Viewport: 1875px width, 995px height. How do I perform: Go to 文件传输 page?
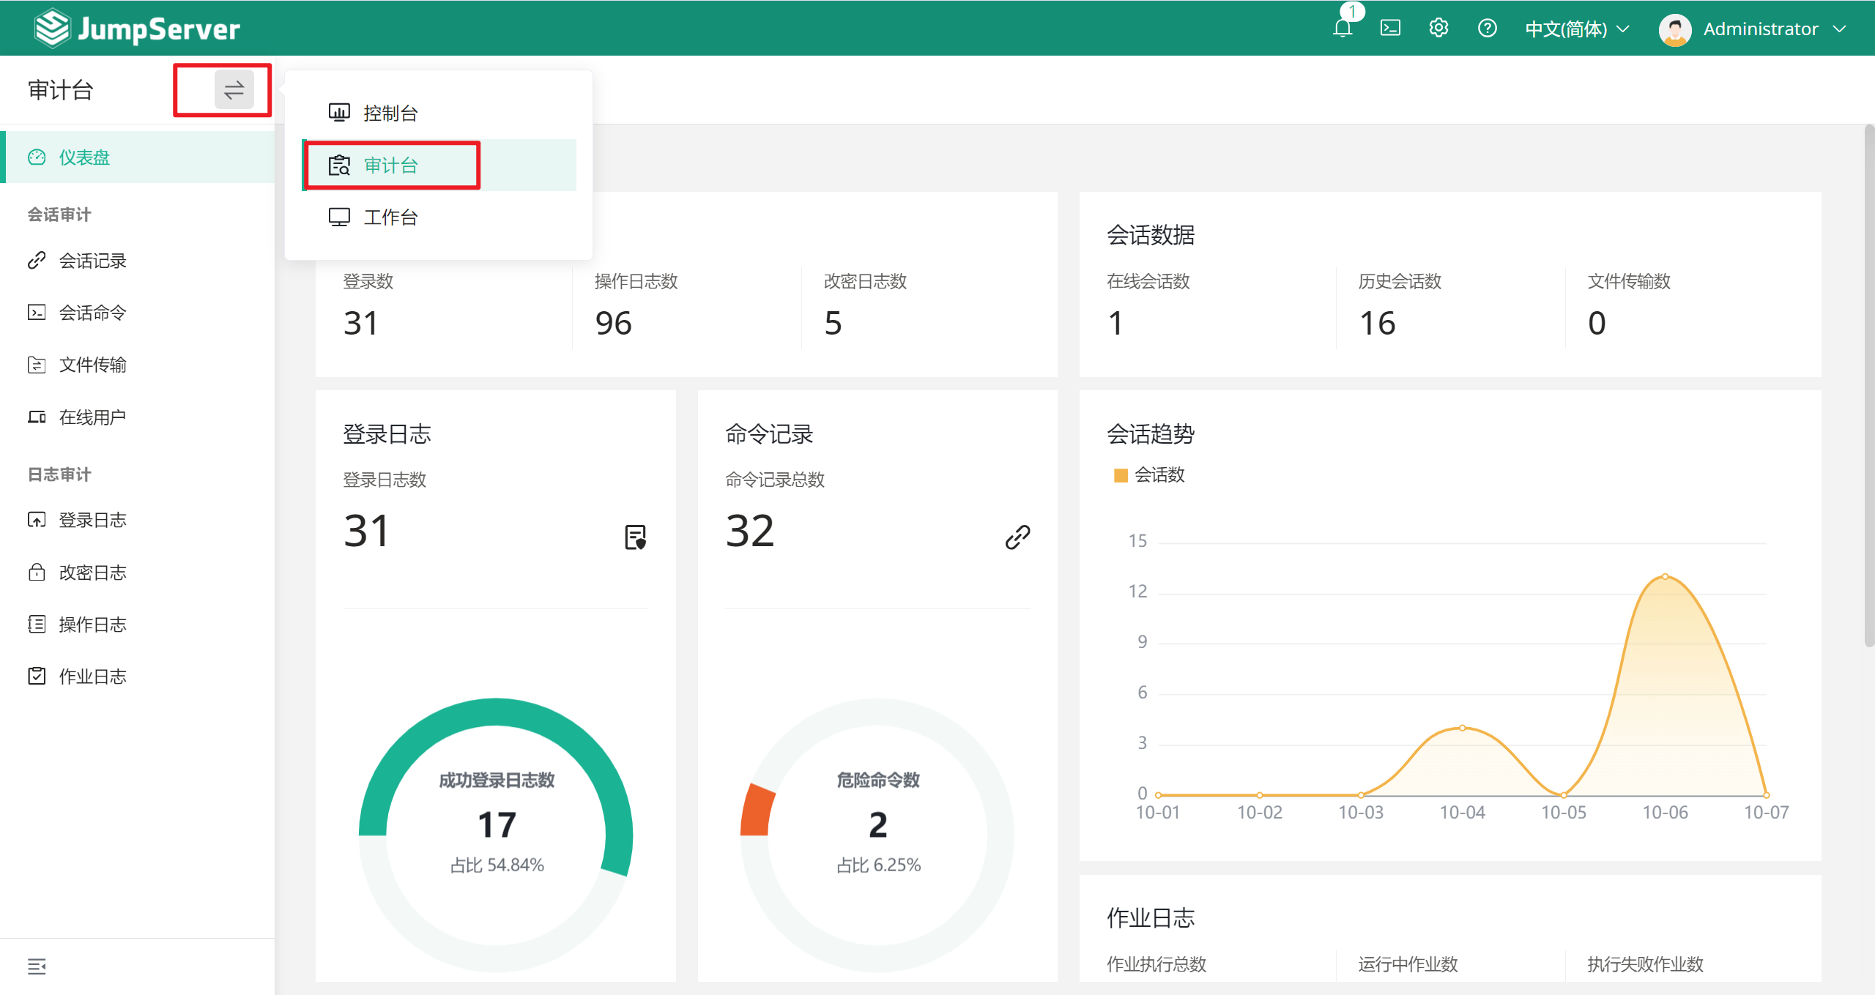137,365
